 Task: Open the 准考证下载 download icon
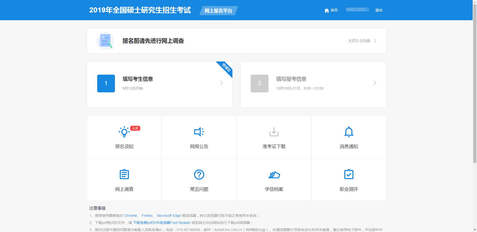tap(274, 132)
